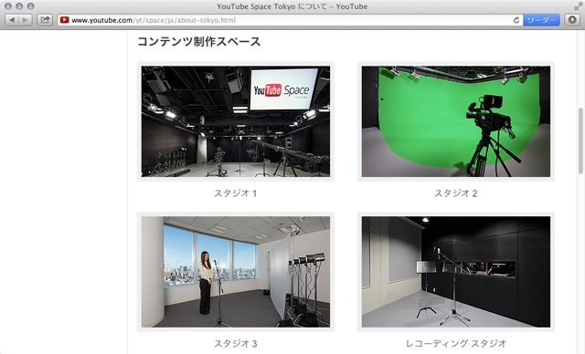Click the vertical scrollbar thumb
This screenshot has height=354, width=585.
(x=580, y=141)
